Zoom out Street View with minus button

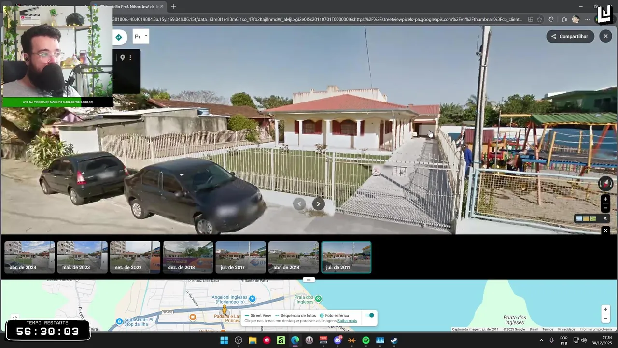click(x=605, y=208)
